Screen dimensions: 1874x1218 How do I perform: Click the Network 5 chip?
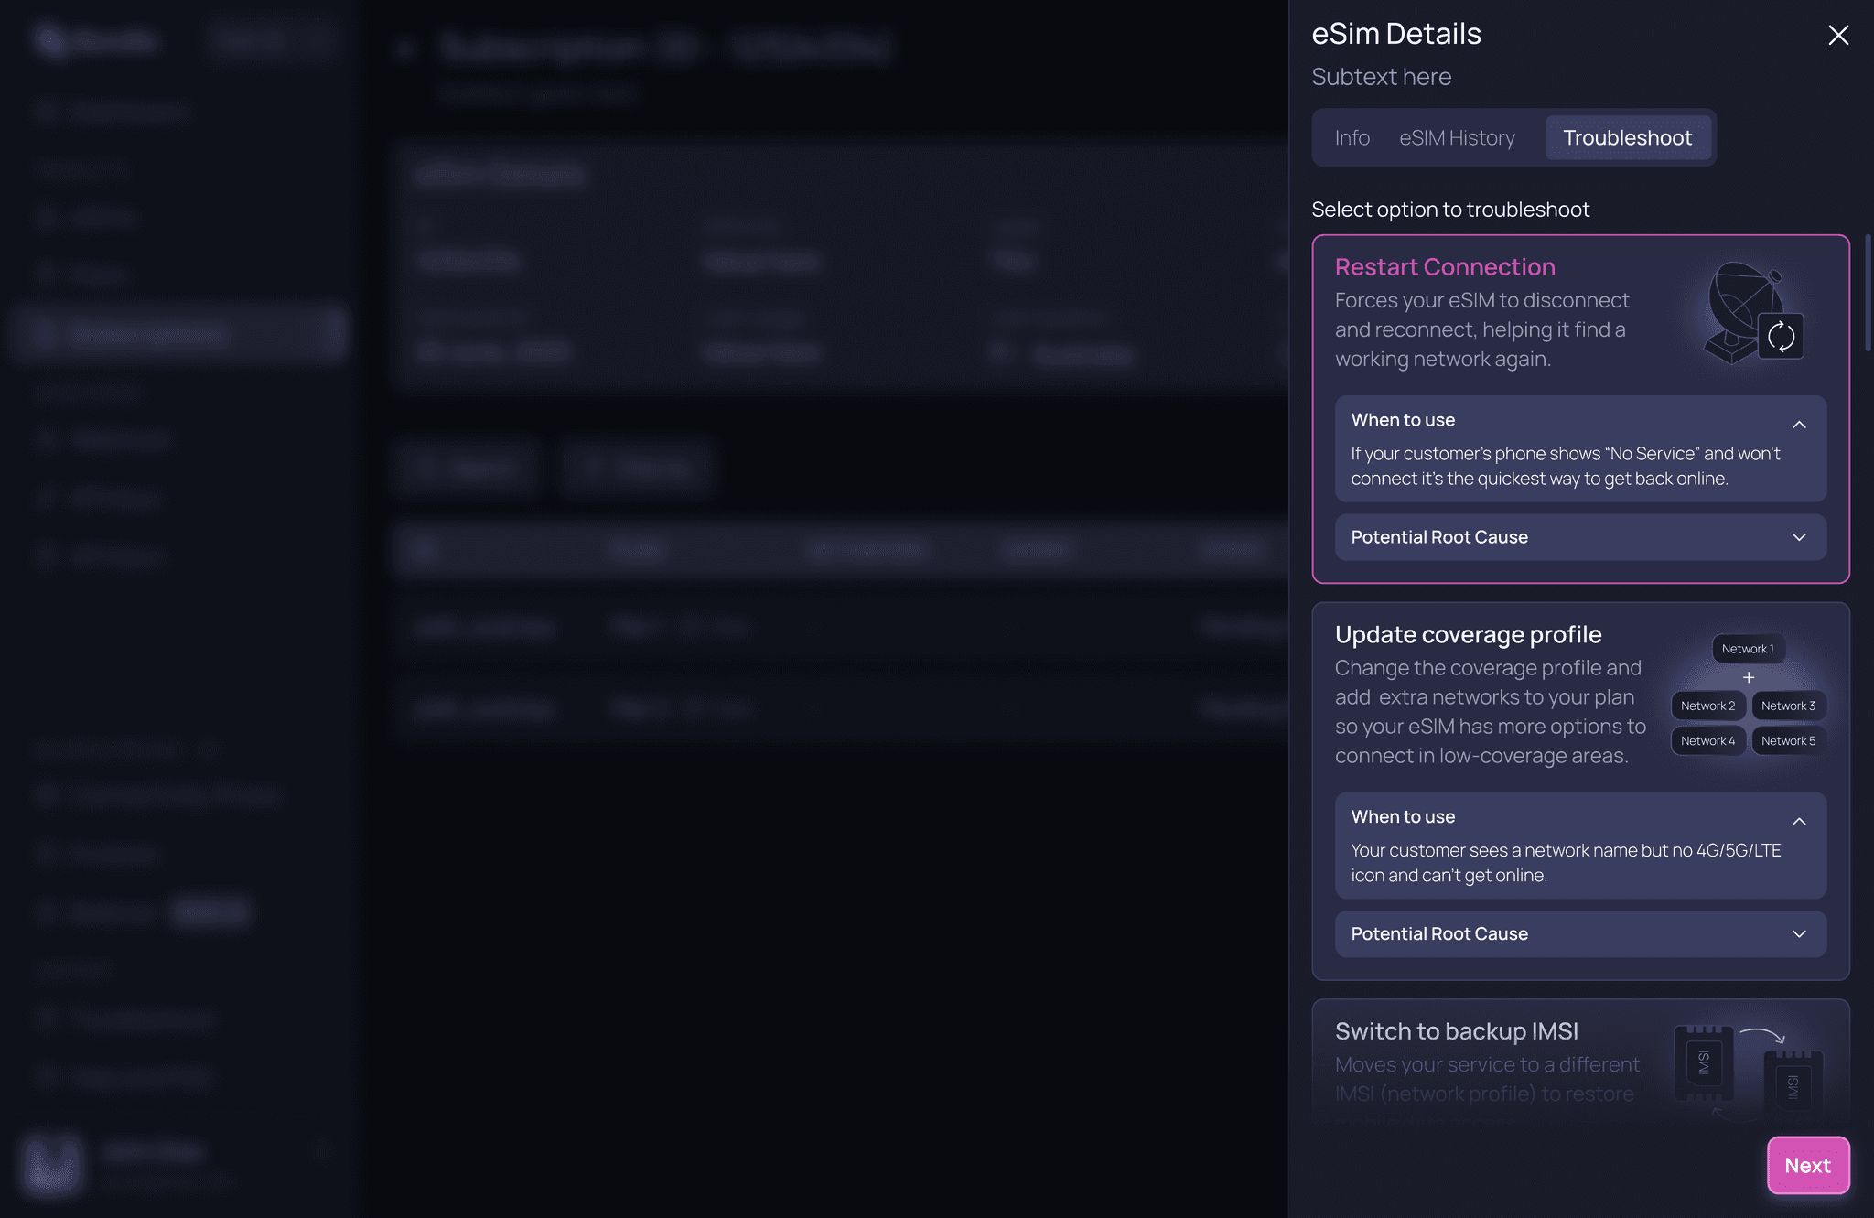tap(1788, 741)
